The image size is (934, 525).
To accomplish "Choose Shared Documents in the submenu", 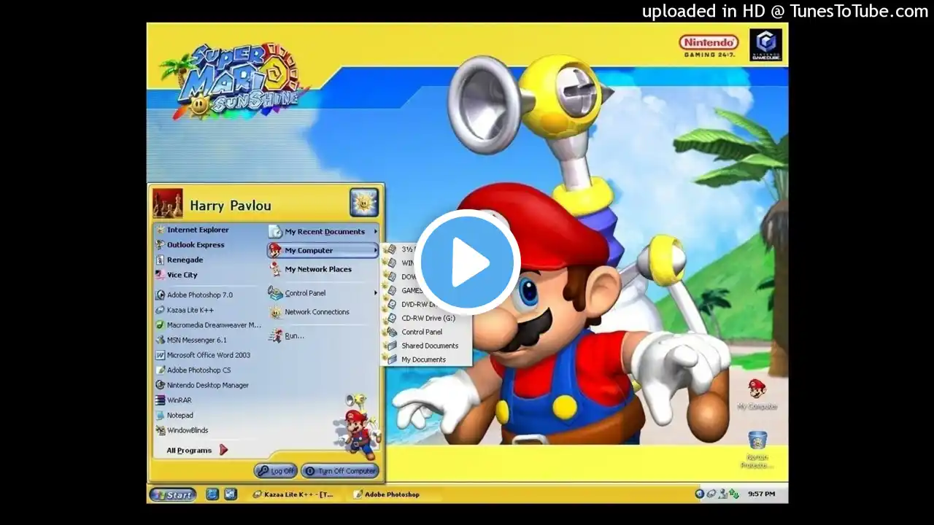I will pyautogui.click(x=422, y=346).
